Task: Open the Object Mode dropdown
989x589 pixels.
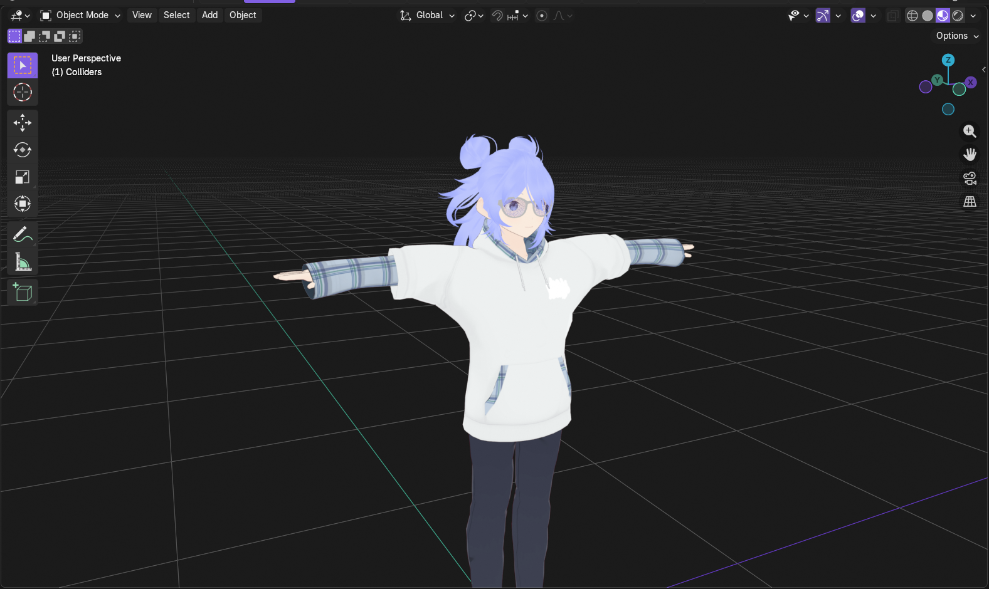Action: pos(80,15)
